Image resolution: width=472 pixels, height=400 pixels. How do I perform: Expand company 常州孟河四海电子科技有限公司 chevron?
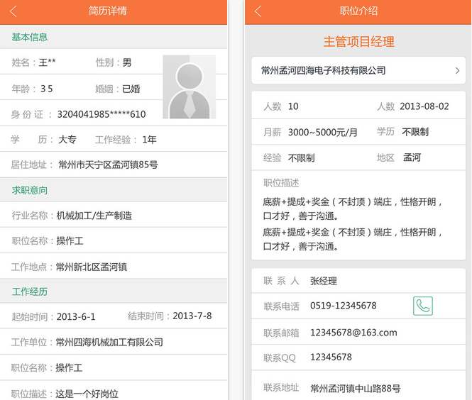coord(457,71)
